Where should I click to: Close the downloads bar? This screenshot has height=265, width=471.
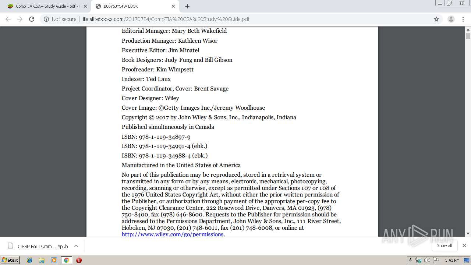[464, 245]
